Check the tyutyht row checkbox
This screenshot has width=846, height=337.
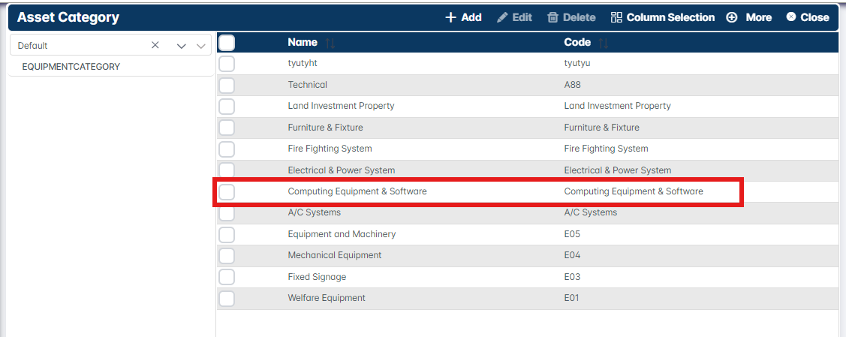227,64
